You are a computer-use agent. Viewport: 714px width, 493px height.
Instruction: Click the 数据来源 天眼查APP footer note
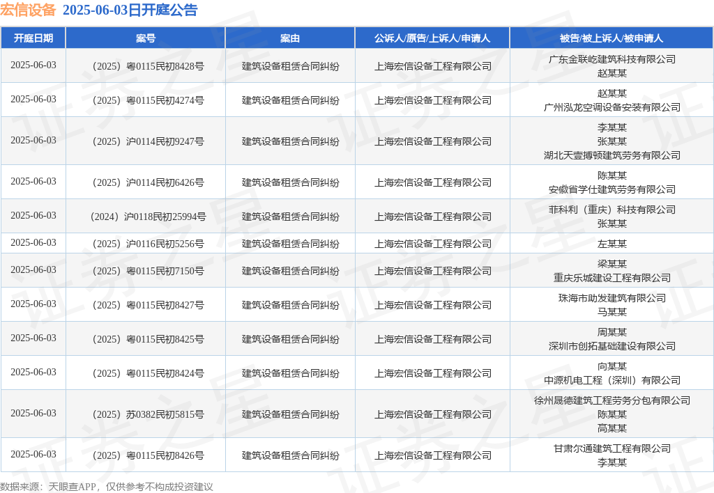pyautogui.click(x=107, y=487)
